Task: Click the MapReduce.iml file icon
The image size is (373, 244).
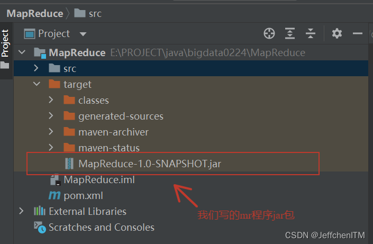Action: (x=55, y=180)
